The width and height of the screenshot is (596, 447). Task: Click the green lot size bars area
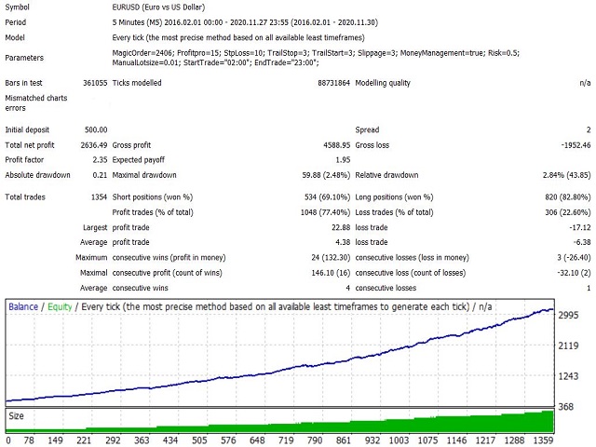pyautogui.click(x=279, y=426)
